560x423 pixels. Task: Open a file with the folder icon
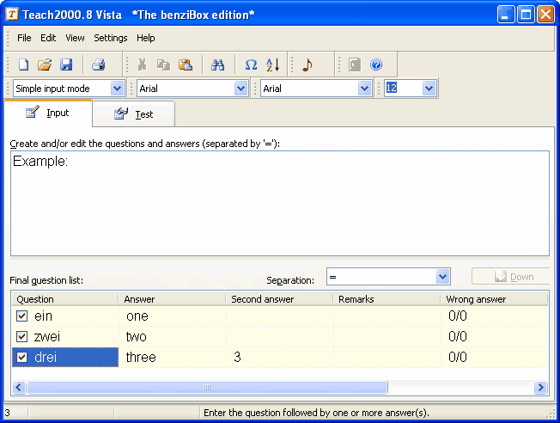[x=45, y=64]
